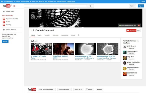Screen dimensions: 146x93
Task: Click the DESTROY ISIS channel name
Action: pyautogui.click(x=132, y=73)
